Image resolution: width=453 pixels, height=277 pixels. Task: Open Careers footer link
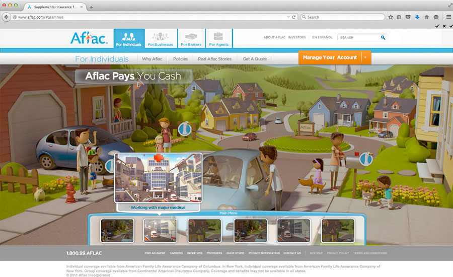(176, 253)
